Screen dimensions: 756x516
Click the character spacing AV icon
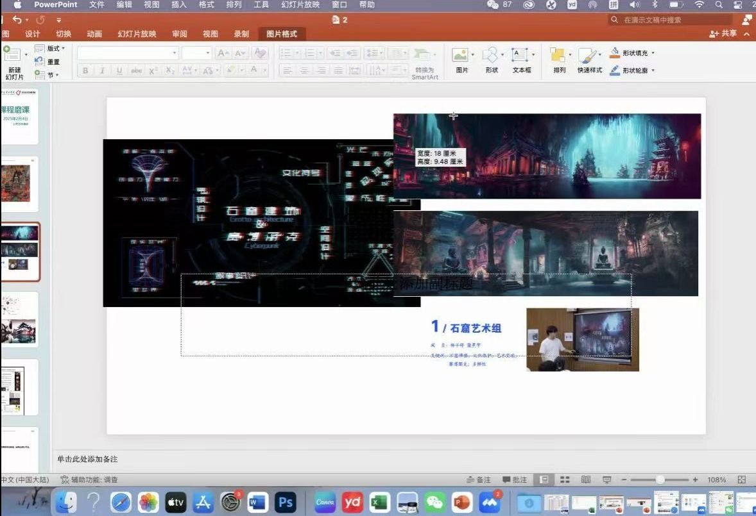(x=187, y=71)
